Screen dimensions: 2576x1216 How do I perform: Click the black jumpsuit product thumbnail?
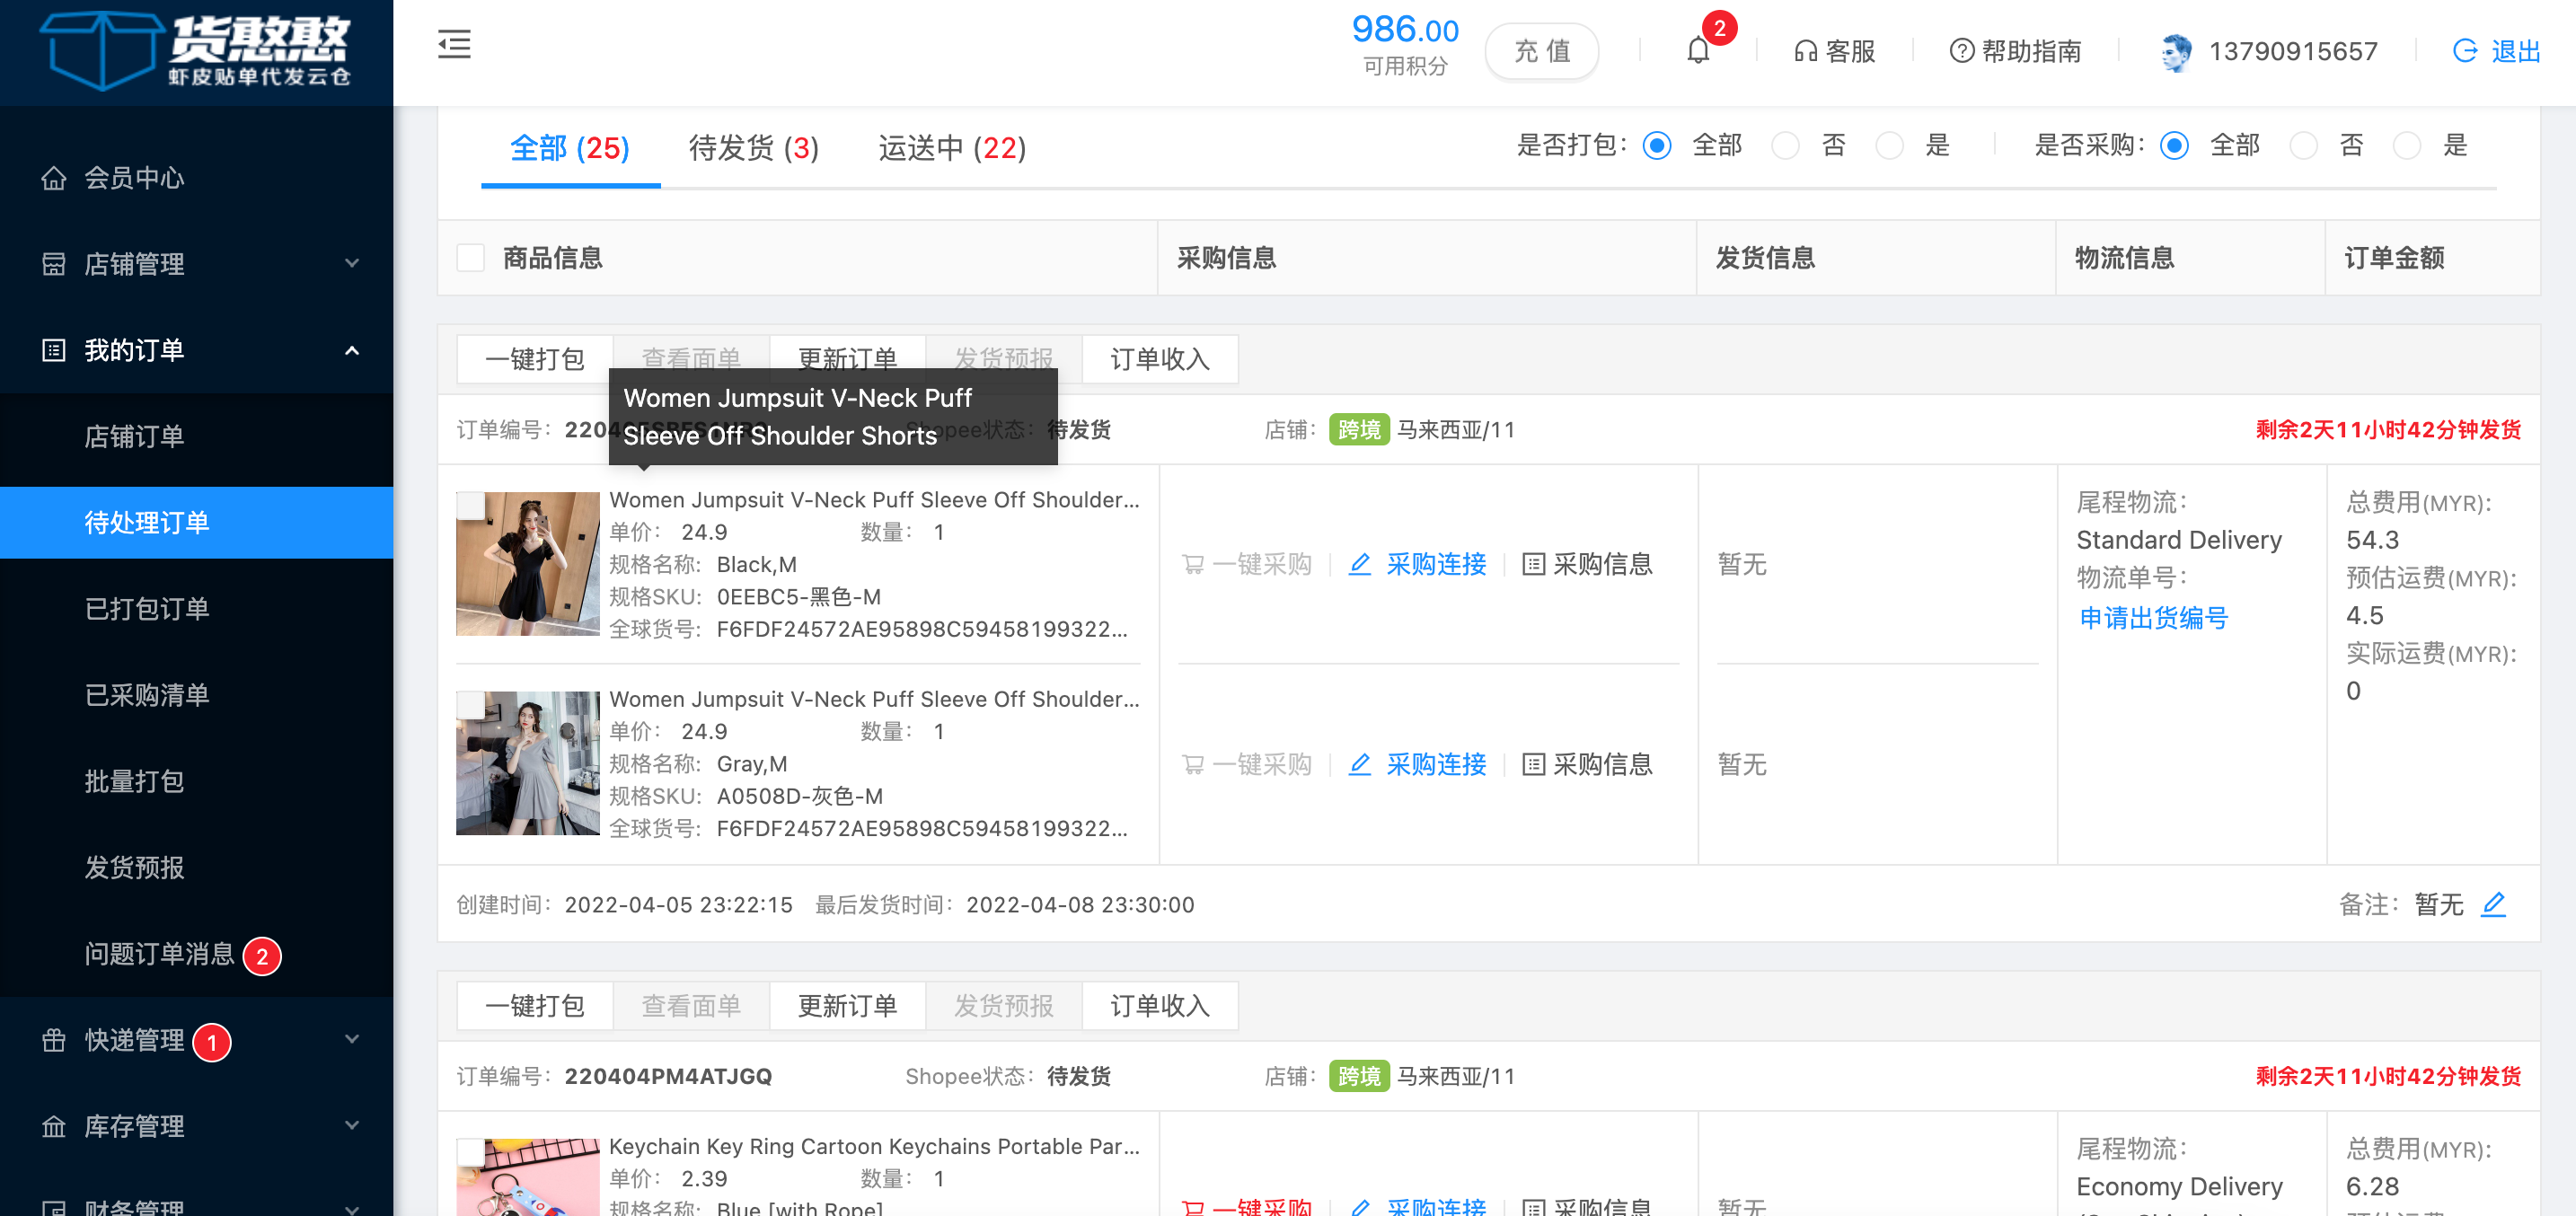point(528,564)
